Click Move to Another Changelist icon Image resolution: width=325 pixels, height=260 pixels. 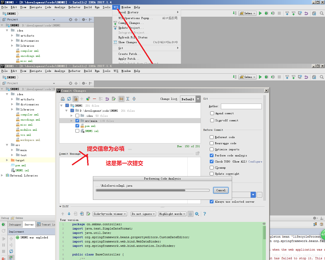(88, 99)
